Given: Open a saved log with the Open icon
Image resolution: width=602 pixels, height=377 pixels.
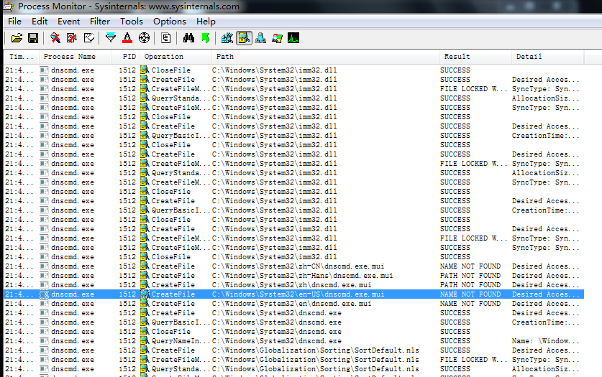Looking at the screenshot, I should click(x=17, y=38).
